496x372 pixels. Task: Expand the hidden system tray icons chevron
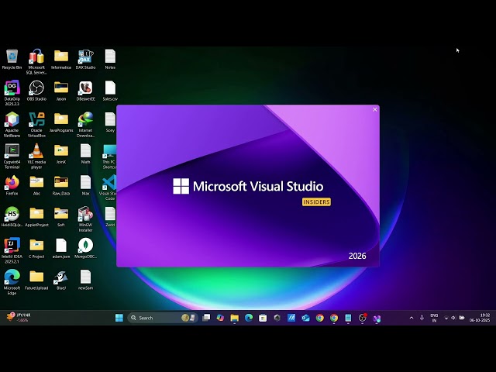click(412, 318)
